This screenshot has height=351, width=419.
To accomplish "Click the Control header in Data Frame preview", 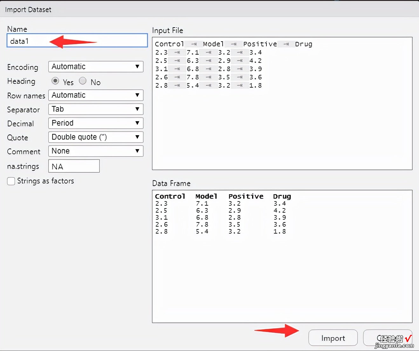I will click(x=170, y=196).
